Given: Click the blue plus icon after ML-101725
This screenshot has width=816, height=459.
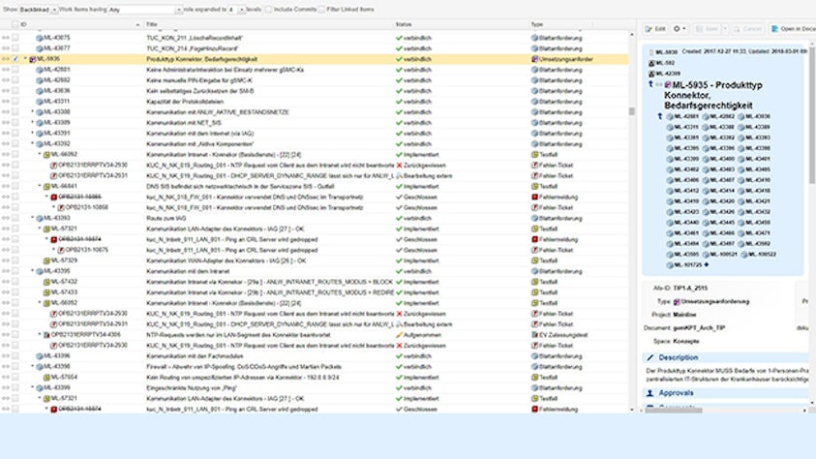Looking at the screenshot, I should coord(707,265).
